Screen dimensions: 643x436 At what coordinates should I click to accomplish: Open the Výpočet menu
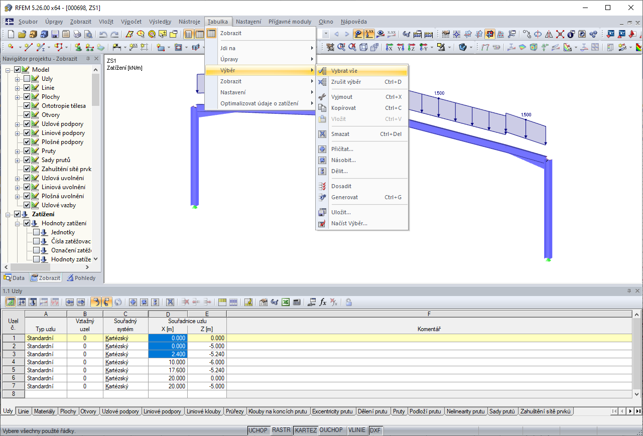point(131,22)
